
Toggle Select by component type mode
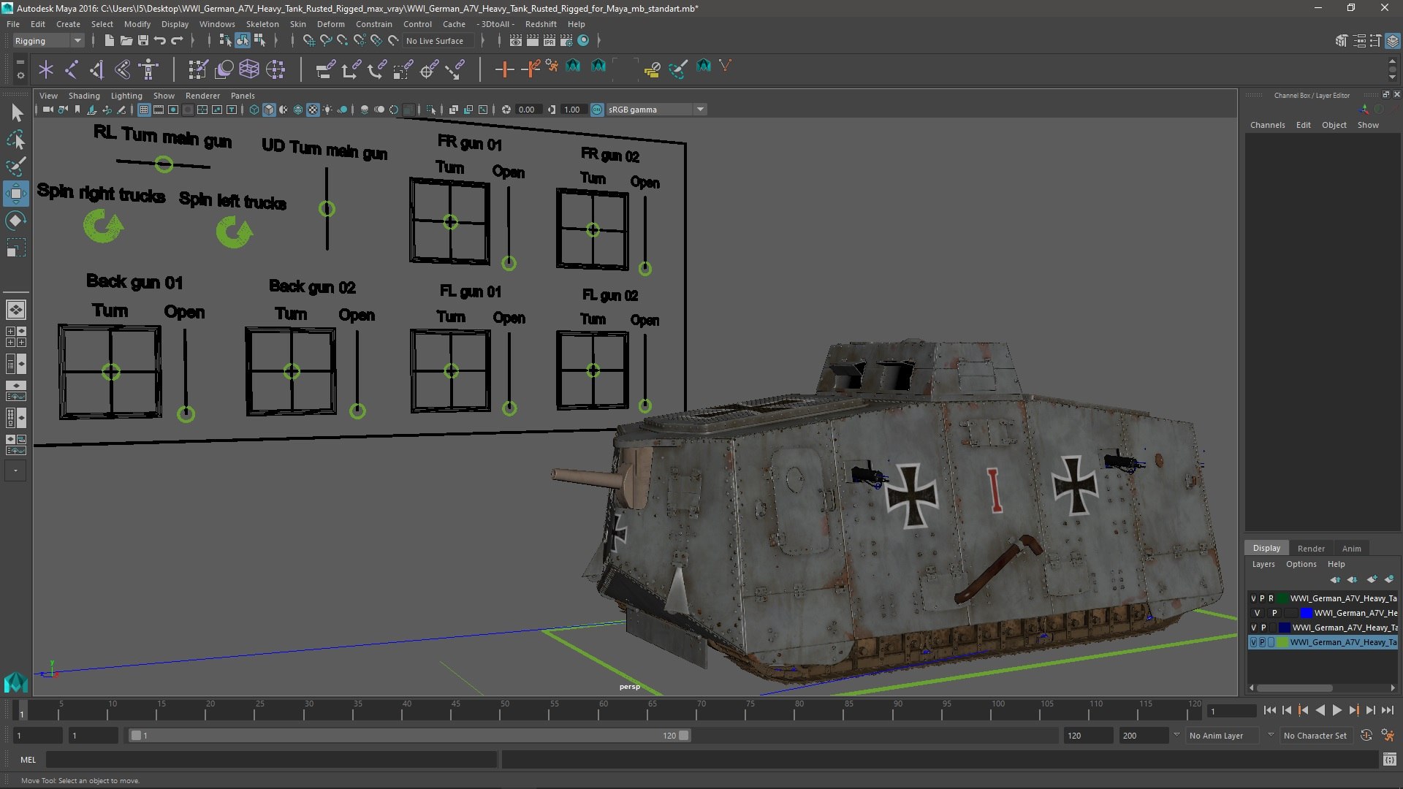(x=259, y=41)
